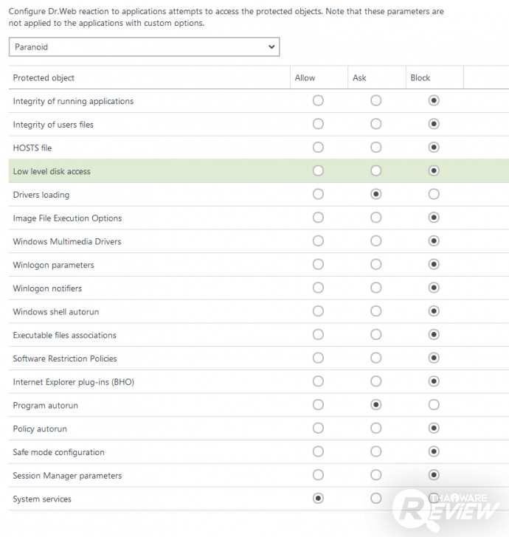Click the Protected object column header
This screenshot has height=537, width=509.
click(x=44, y=77)
